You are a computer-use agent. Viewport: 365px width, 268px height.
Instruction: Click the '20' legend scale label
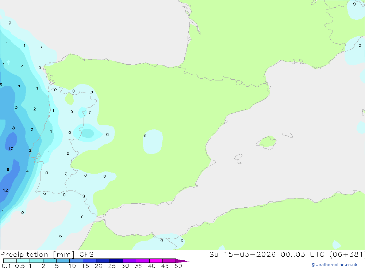click(99, 266)
